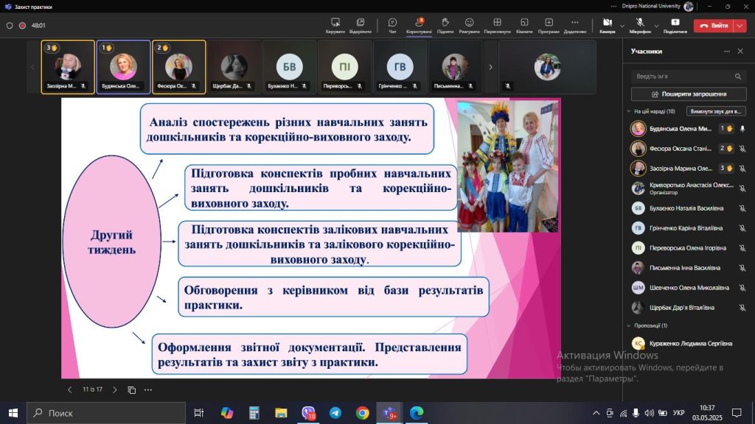Select participant Фесюра Оксана in list
The width and height of the screenshot is (755, 424).
689,149
